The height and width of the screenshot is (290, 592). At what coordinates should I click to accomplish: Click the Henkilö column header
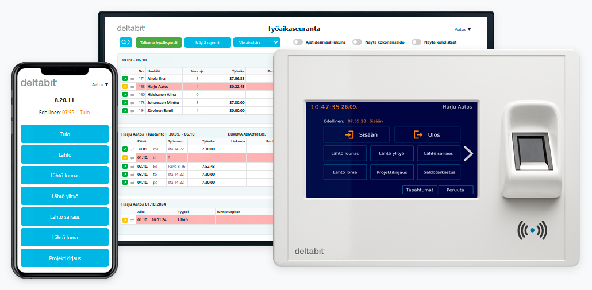coord(163,71)
